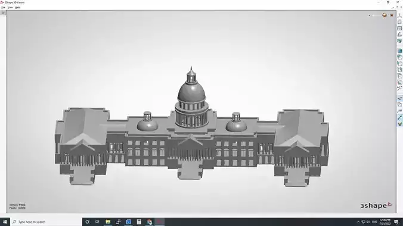
Task: Open the Help menu
Action: (17, 8)
